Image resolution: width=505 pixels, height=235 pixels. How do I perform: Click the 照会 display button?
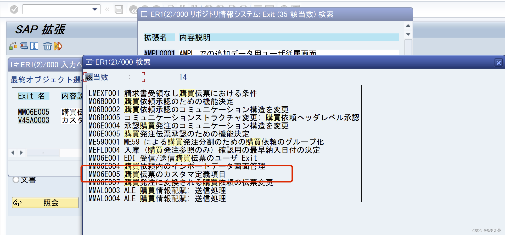pyautogui.click(x=45, y=203)
